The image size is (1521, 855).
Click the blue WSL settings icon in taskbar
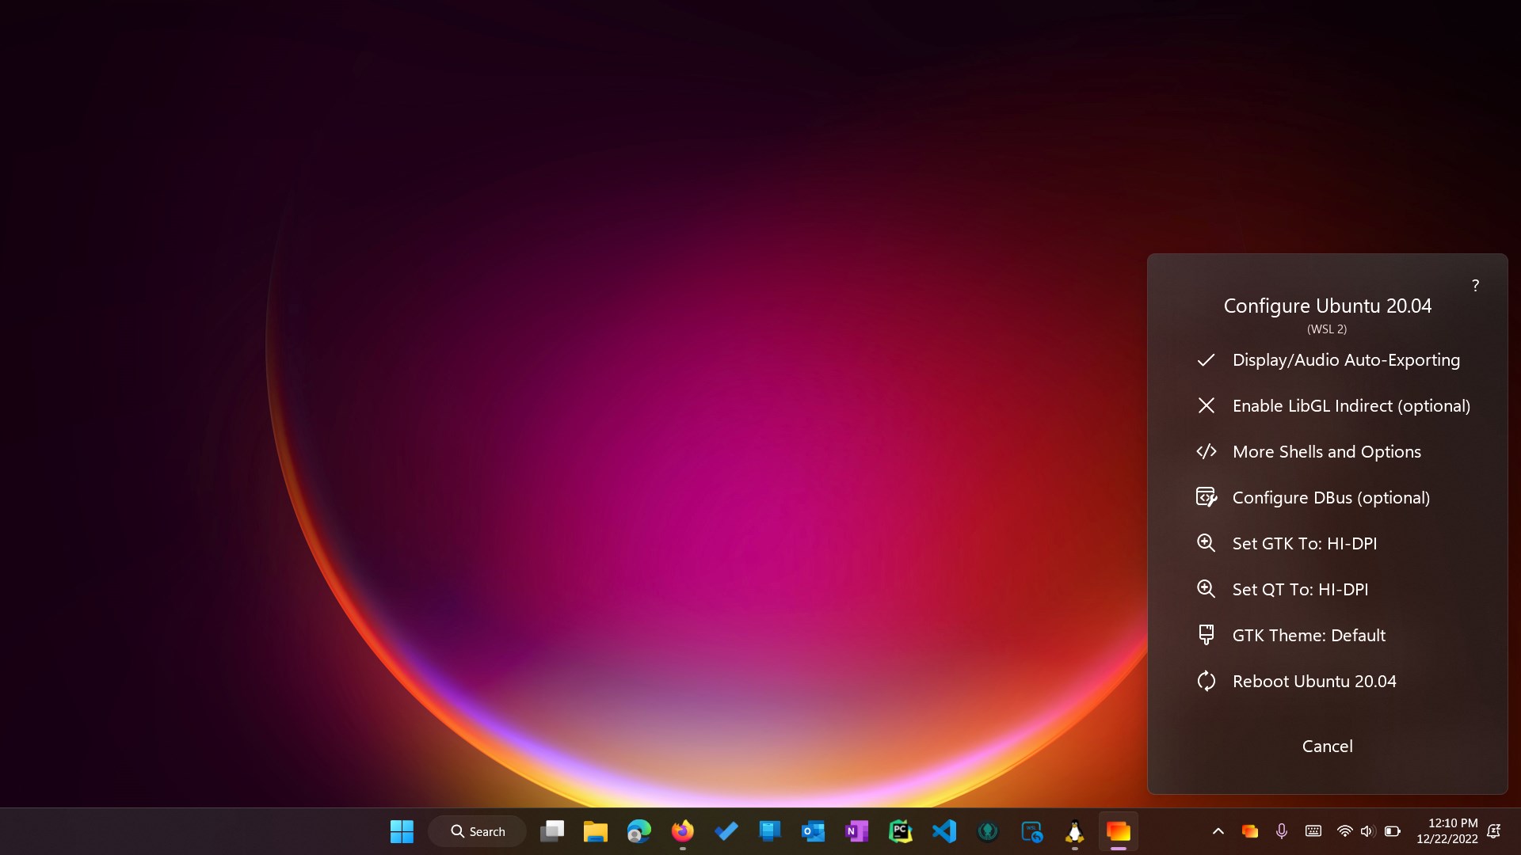[x=1031, y=831]
